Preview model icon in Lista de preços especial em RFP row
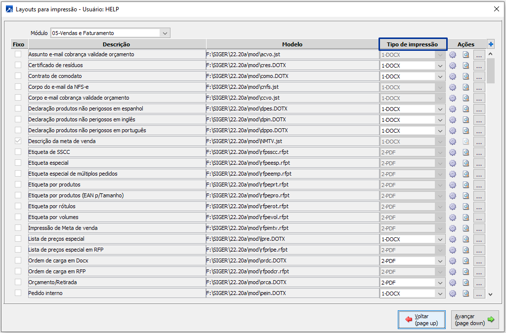Image resolution: width=506 pixels, height=333 pixels. click(465, 250)
